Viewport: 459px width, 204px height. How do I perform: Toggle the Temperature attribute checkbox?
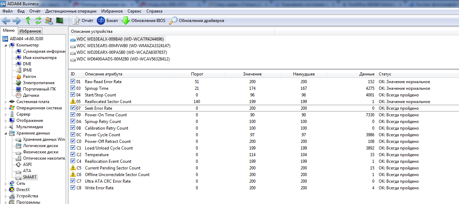[x=73, y=155]
